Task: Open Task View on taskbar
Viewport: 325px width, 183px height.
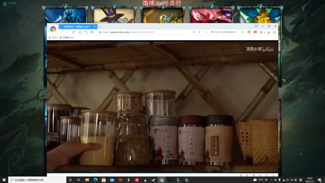Action: point(79,180)
